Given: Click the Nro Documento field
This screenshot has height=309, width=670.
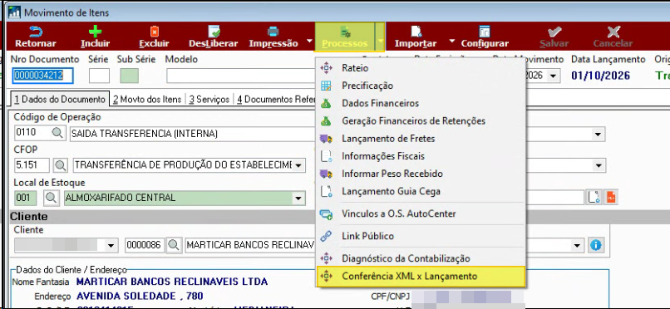Looking at the screenshot, I should click(42, 76).
